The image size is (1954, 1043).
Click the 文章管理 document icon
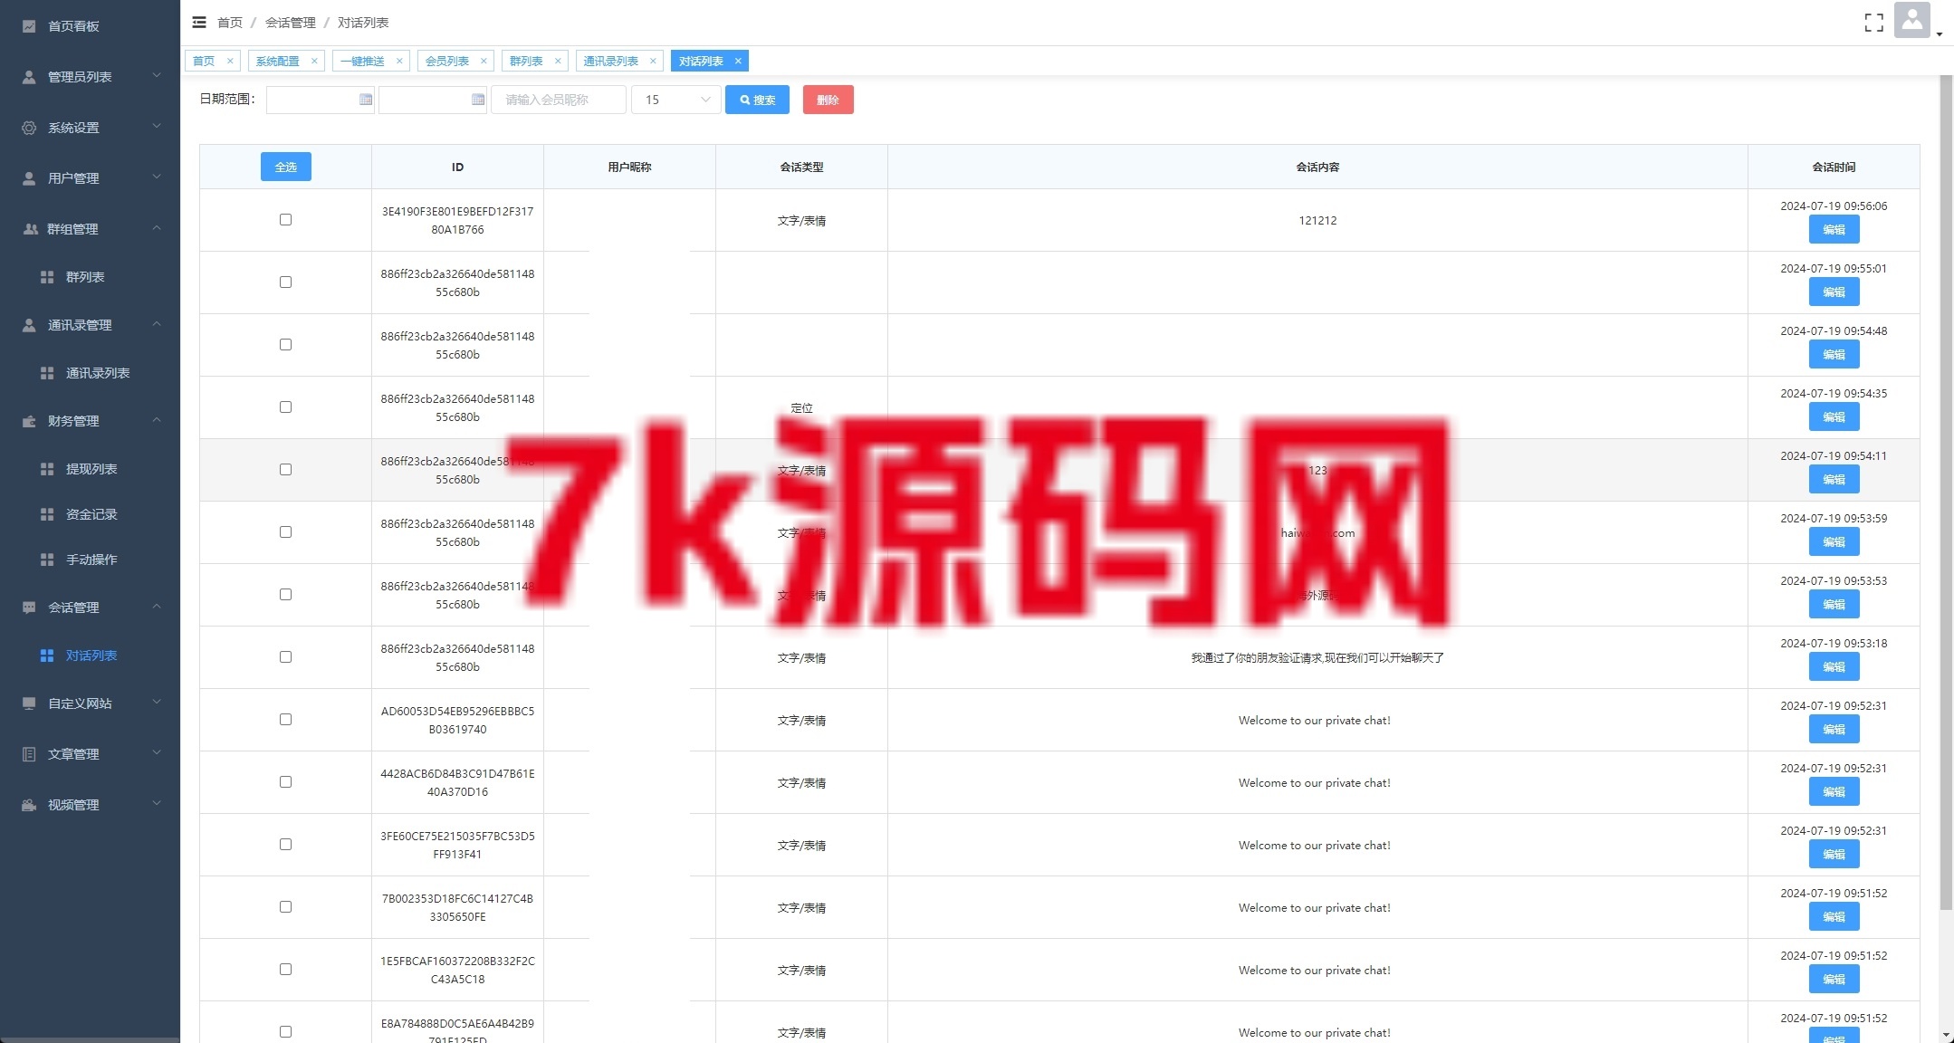click(29, 754)
